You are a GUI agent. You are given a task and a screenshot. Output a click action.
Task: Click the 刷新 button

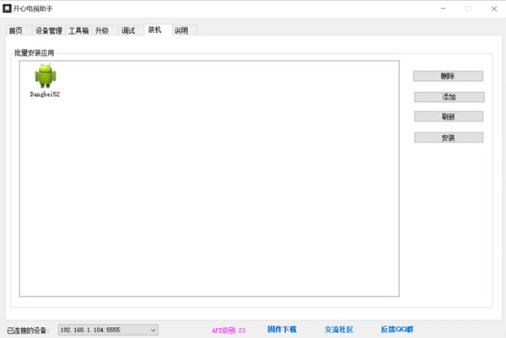point(449,117)
